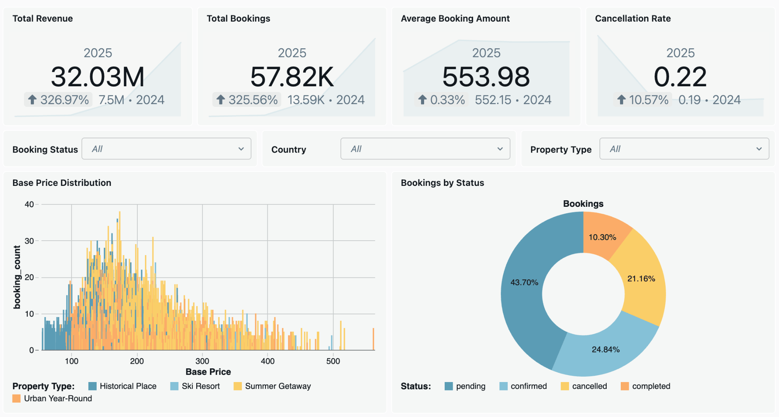This screenshot has width=779, height=417.
Task: Click the 553.98 average booking value
Action: click(486, 77)
